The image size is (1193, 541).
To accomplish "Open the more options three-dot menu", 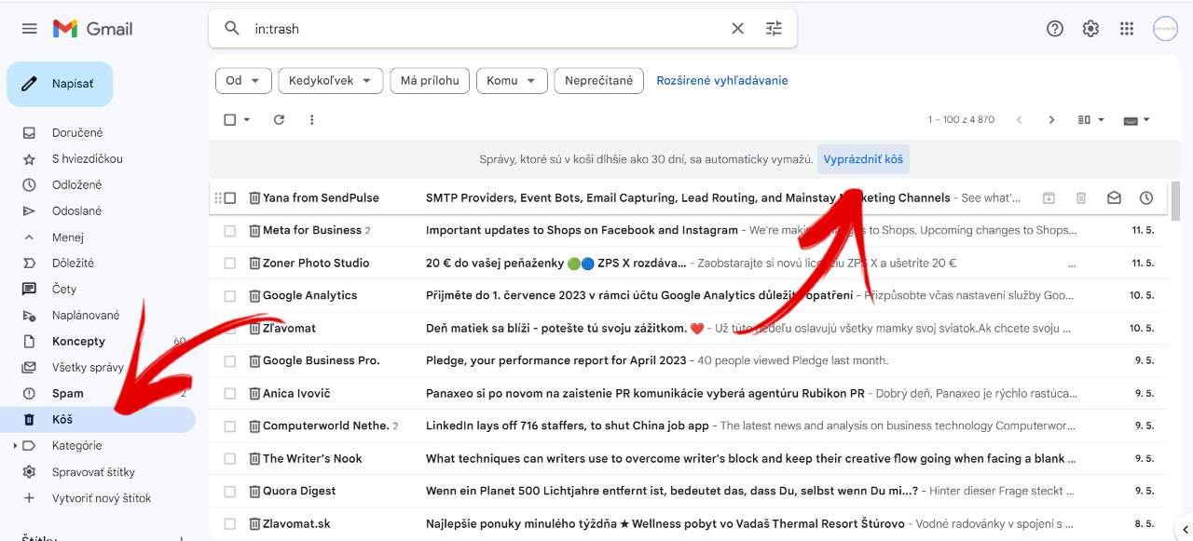I will 311,120.
